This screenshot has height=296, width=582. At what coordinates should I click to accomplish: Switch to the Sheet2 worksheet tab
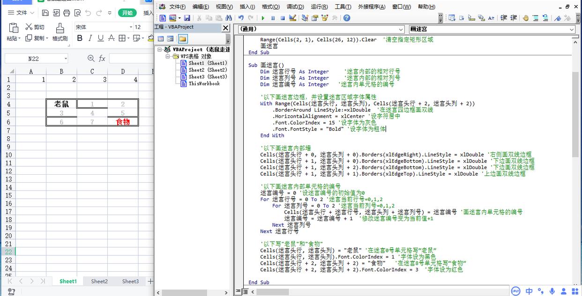point(99,281)
